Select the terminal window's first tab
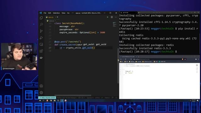This screenshot has height=113, width=201. click(x=128, y=13)
